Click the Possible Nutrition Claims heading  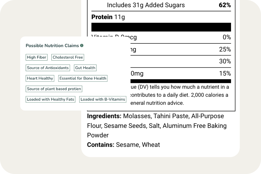tap(52, 45)
